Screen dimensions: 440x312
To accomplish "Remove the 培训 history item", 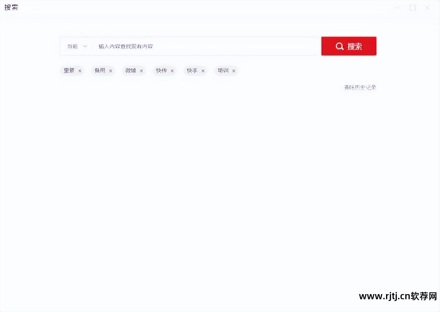I will click(x=234, y=71).
